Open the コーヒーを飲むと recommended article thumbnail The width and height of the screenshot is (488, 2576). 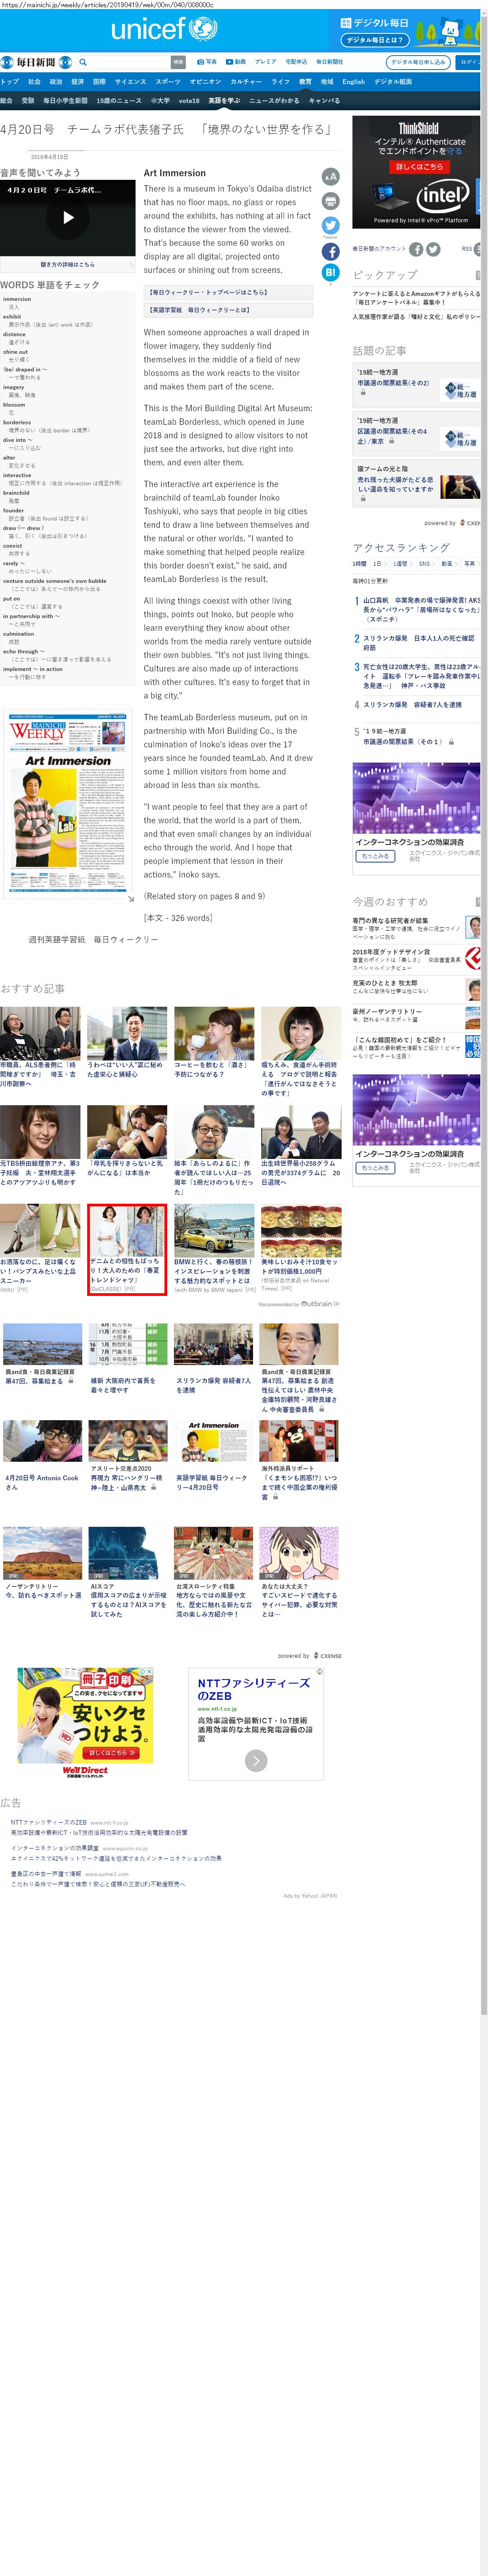click(x=214, y=1033)
